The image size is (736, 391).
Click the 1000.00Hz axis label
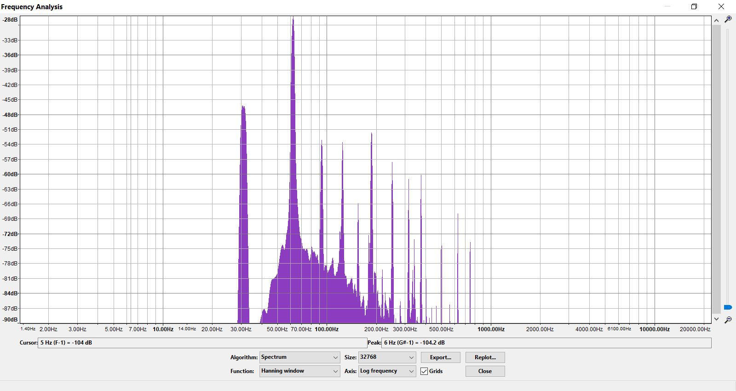pyautogui.click(x=491, y=329)
